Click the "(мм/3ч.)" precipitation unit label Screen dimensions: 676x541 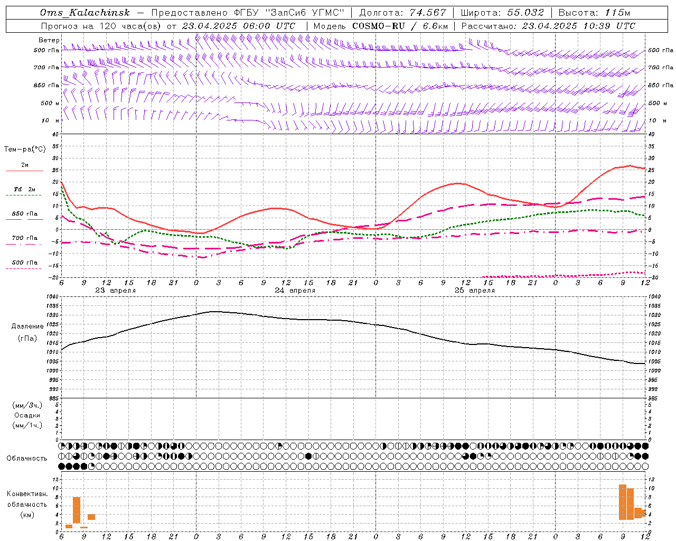coord(27,405)
